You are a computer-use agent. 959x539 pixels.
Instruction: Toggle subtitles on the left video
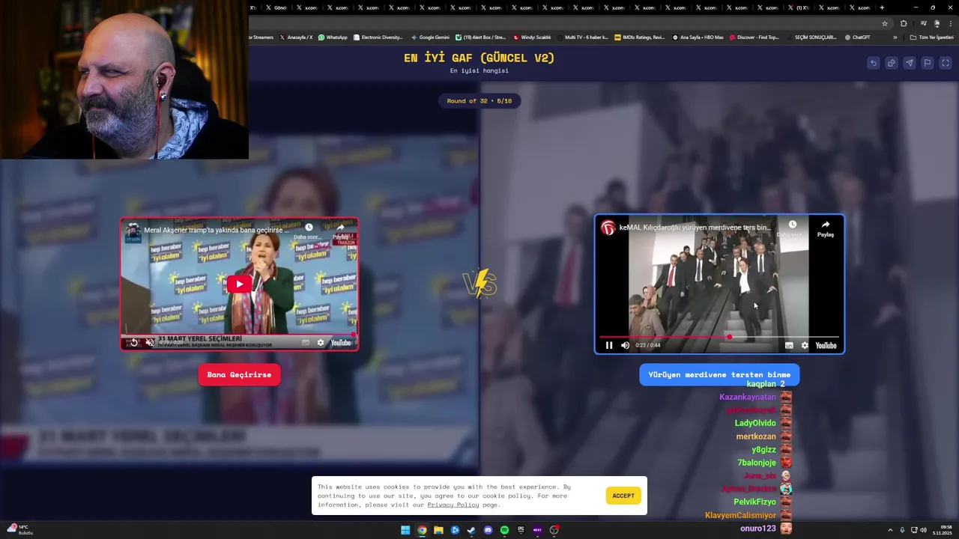(x=306, y=343)
